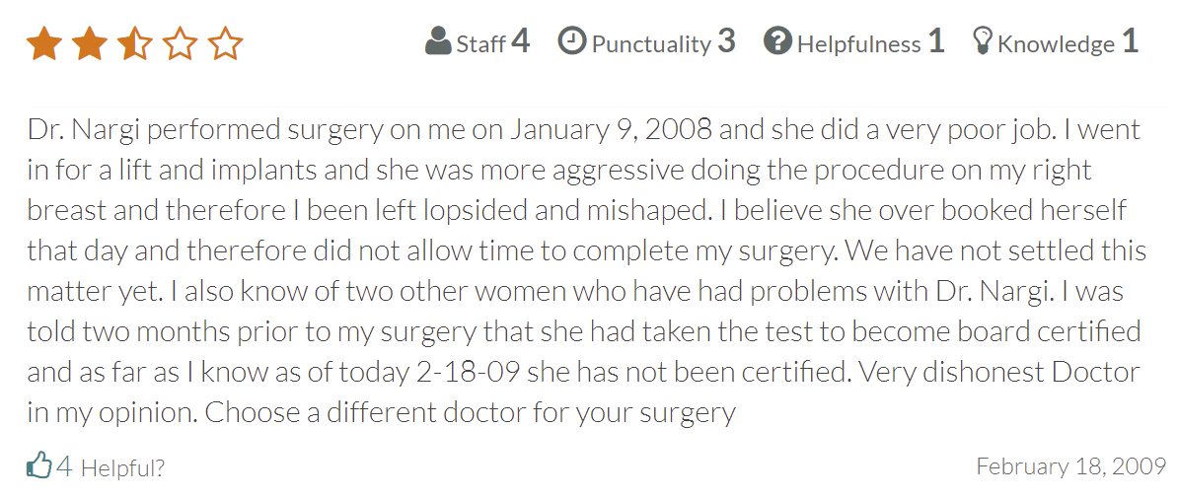Click the Punctuality score number 3

click(x=726, y=41)
